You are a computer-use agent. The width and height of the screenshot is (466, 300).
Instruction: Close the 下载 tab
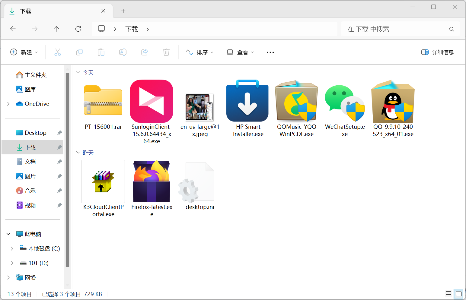pyautogui.click(x=103, y=11)
